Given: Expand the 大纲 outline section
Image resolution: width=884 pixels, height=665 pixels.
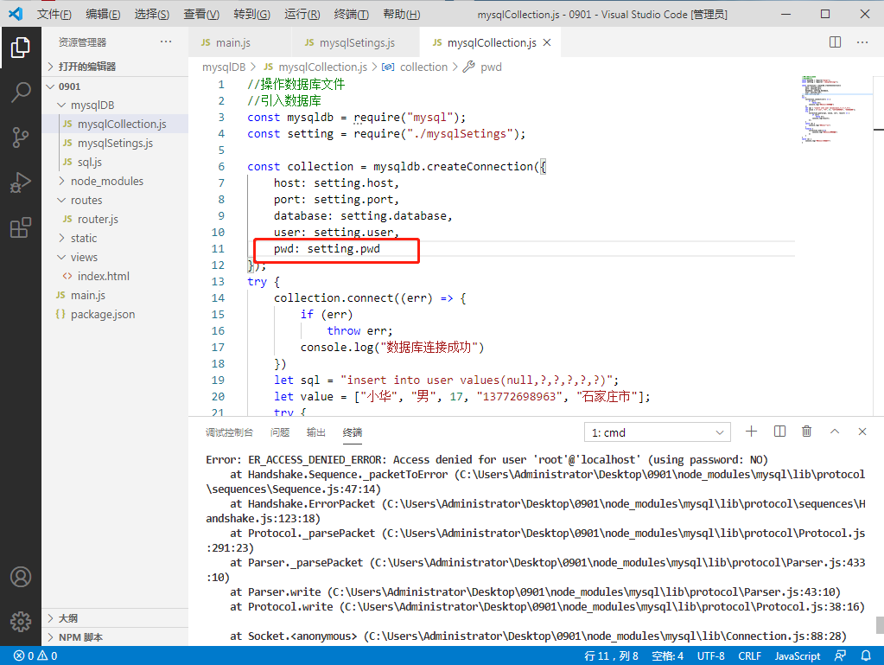Looking at the screenshot, I should coord(115,618).
